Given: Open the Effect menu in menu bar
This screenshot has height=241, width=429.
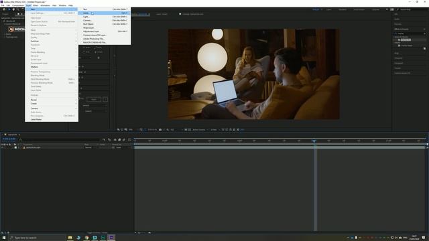Looking at the screenshot, I should 36,5.
